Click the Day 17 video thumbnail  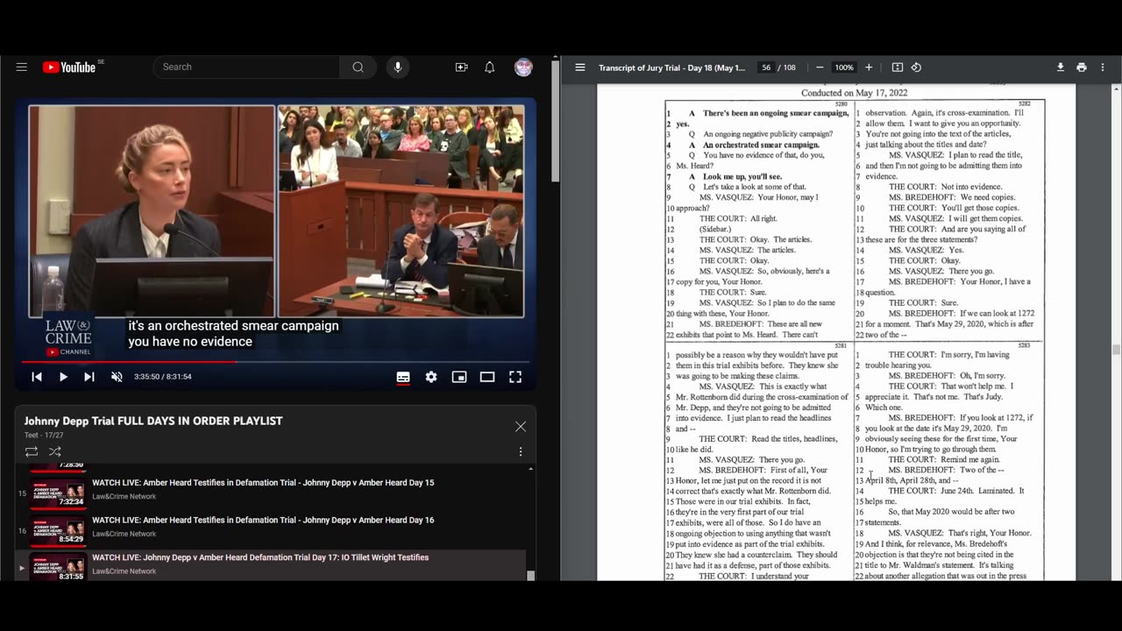click(x=59, y=567)
